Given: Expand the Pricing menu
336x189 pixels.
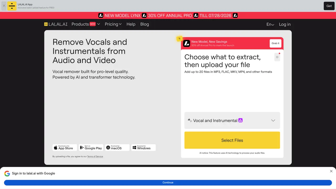Looking at the screenshot, I should (x=113, y=24).
